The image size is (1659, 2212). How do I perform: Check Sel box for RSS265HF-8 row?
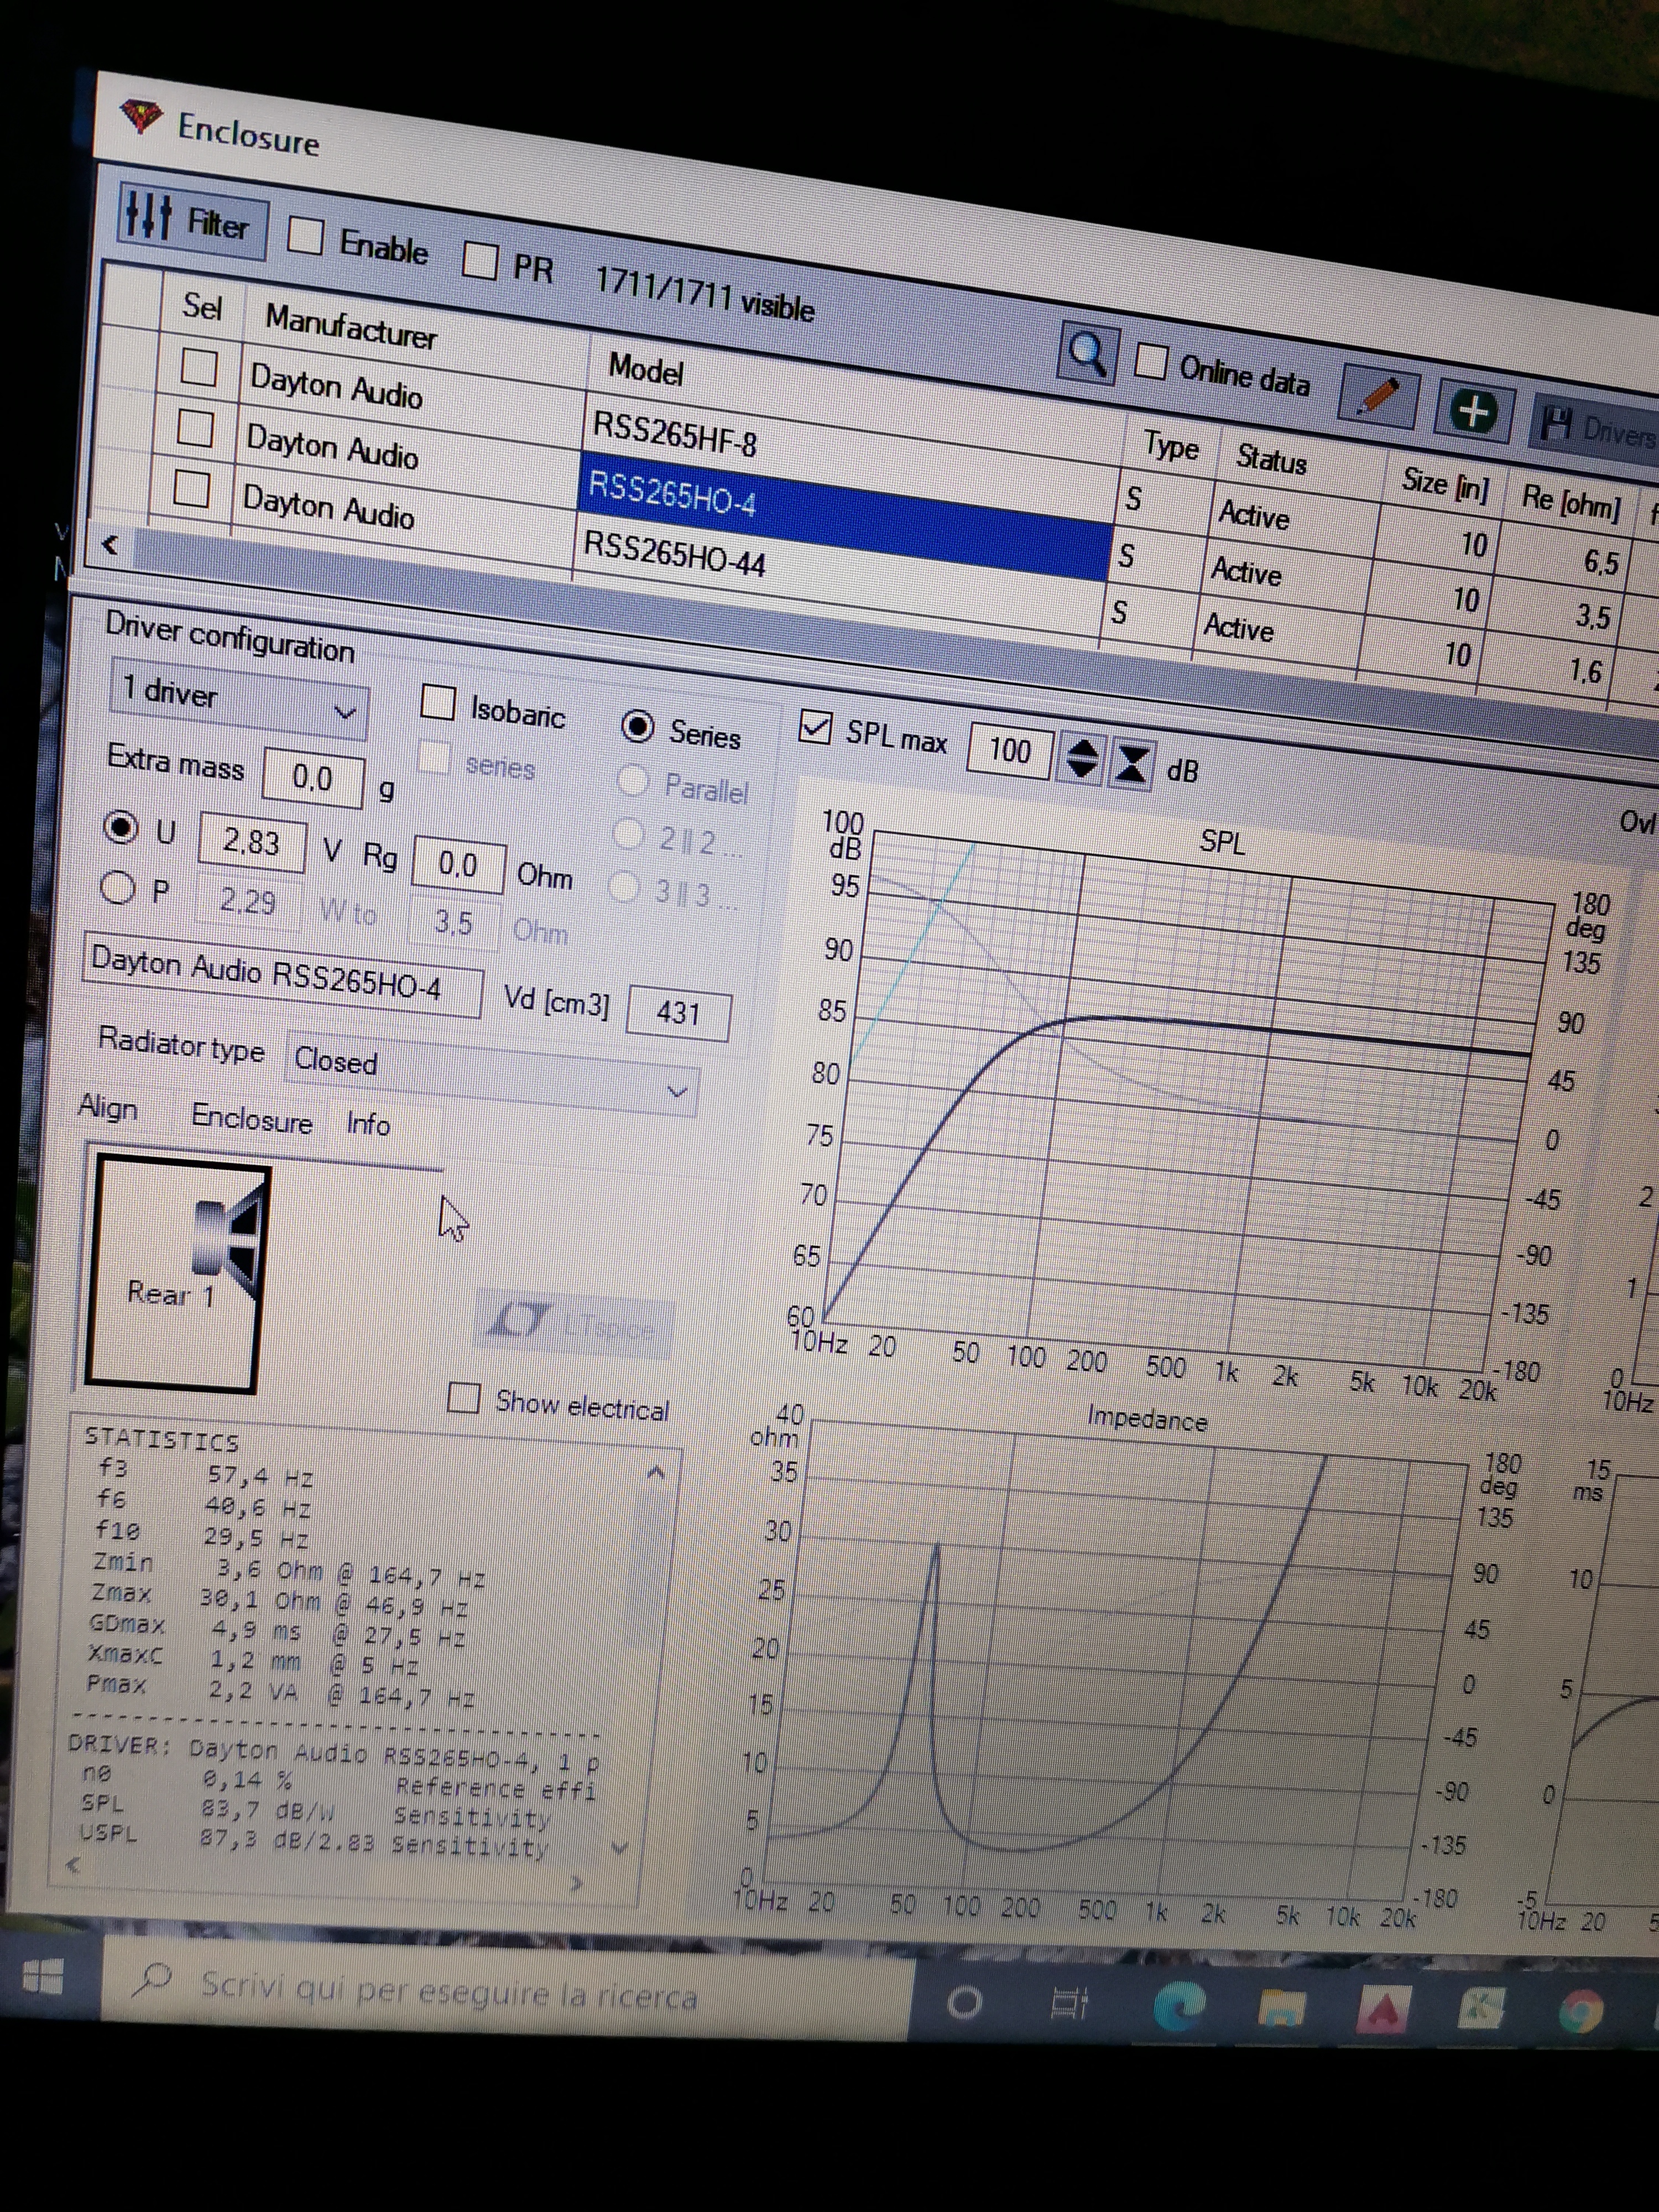point(199,367)
